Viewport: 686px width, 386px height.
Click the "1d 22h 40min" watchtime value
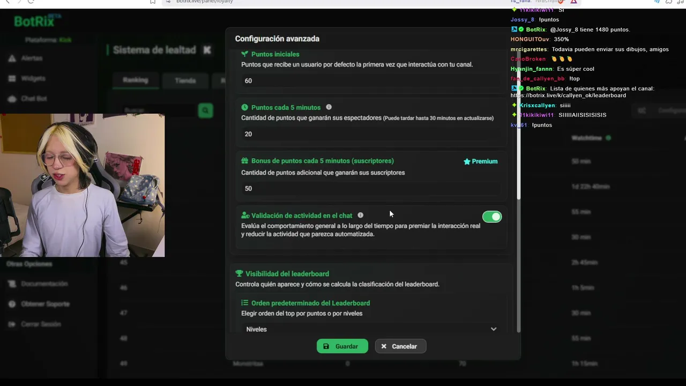pos(590,187)
